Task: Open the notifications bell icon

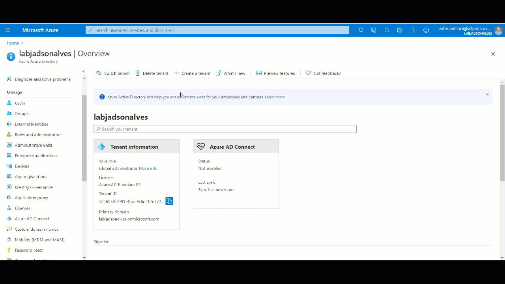Action: [x=387, y=30]
